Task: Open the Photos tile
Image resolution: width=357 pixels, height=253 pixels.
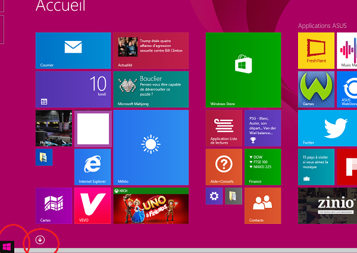Action: pos(54,128)
